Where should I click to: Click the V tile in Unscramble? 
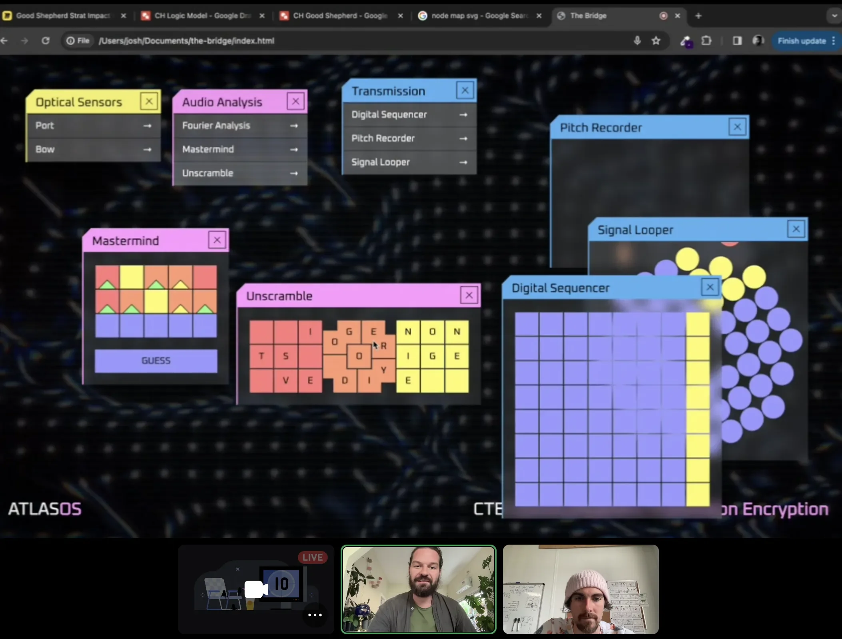click(x=286, y=380)
